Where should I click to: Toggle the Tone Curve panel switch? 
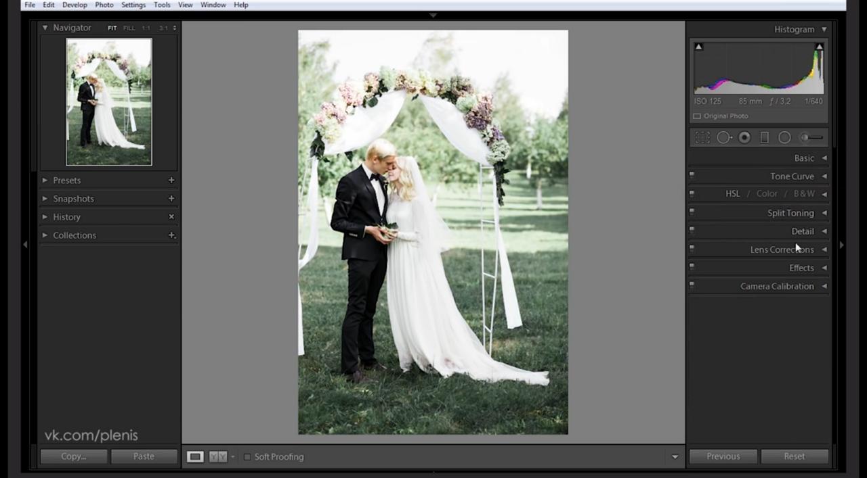[692, 175]
